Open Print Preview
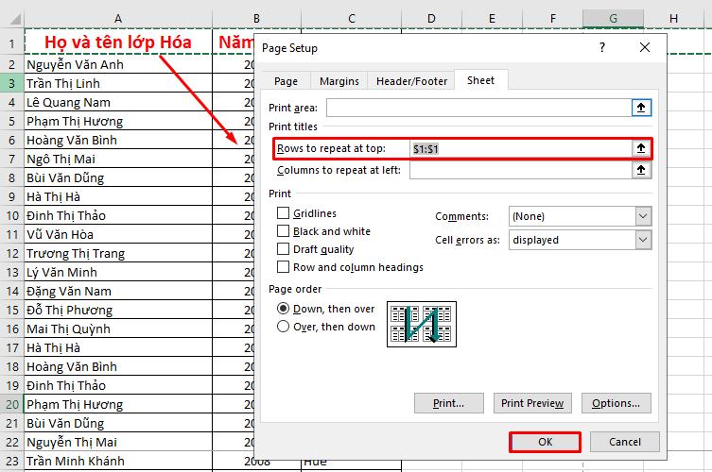The height and width of the screenshot is (472, 712). click(532, 403)
